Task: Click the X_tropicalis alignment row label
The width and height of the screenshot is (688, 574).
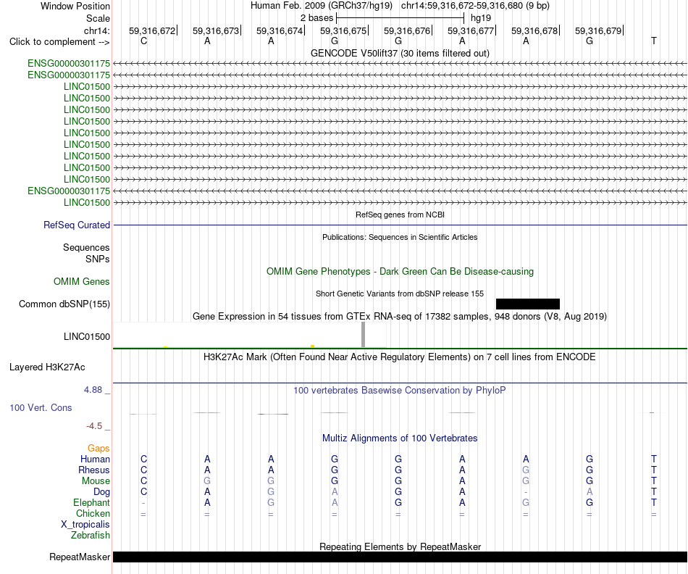Action: [85, 525]
